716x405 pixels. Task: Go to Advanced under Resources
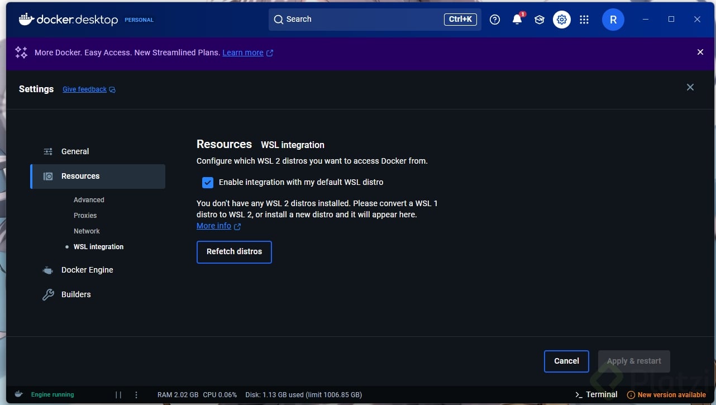click(x=89, y=200)
